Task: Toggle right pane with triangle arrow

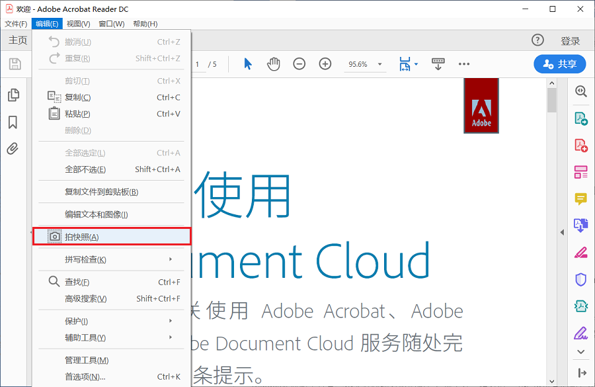Action: [562, 232]
